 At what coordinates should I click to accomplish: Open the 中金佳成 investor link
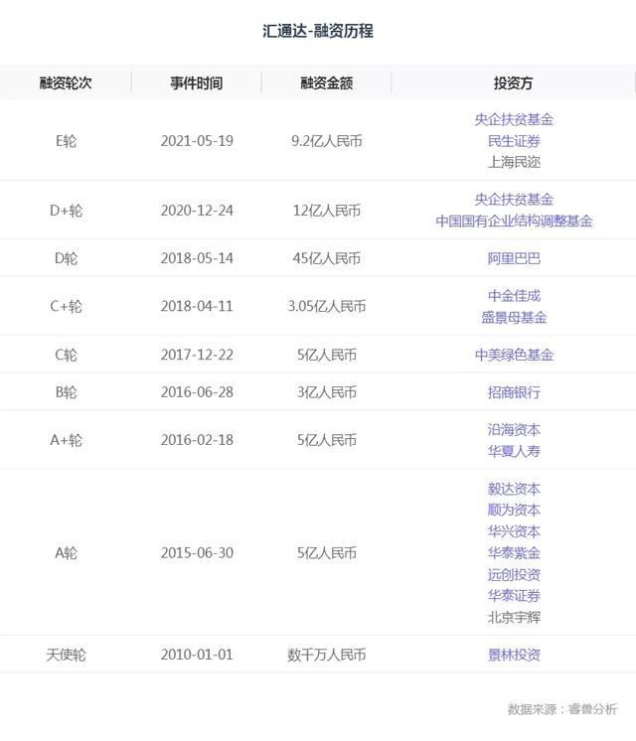point(514,296)
